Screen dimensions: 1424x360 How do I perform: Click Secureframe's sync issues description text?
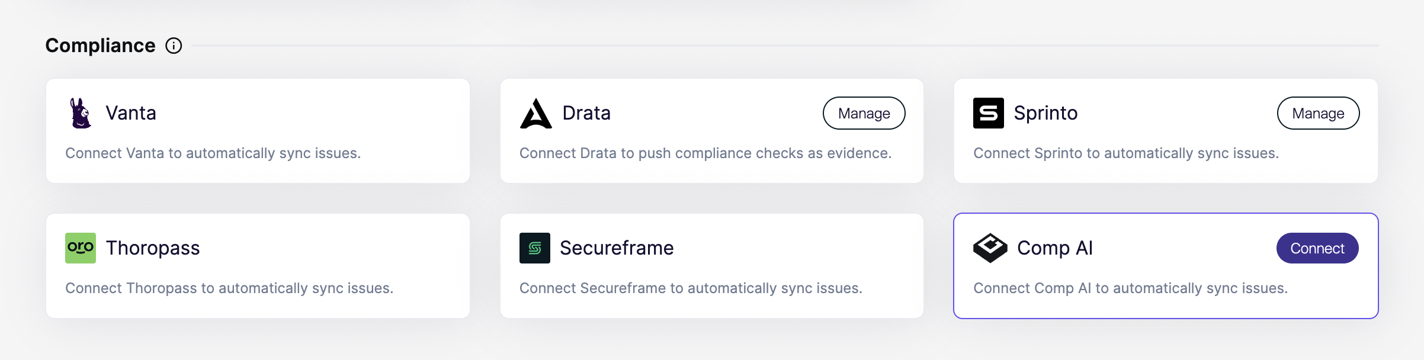coord(690,288)
